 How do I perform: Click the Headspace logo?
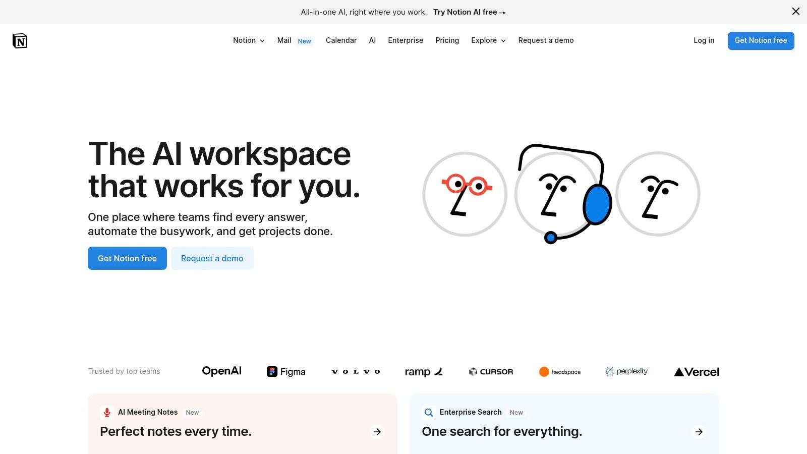[560, 372]
